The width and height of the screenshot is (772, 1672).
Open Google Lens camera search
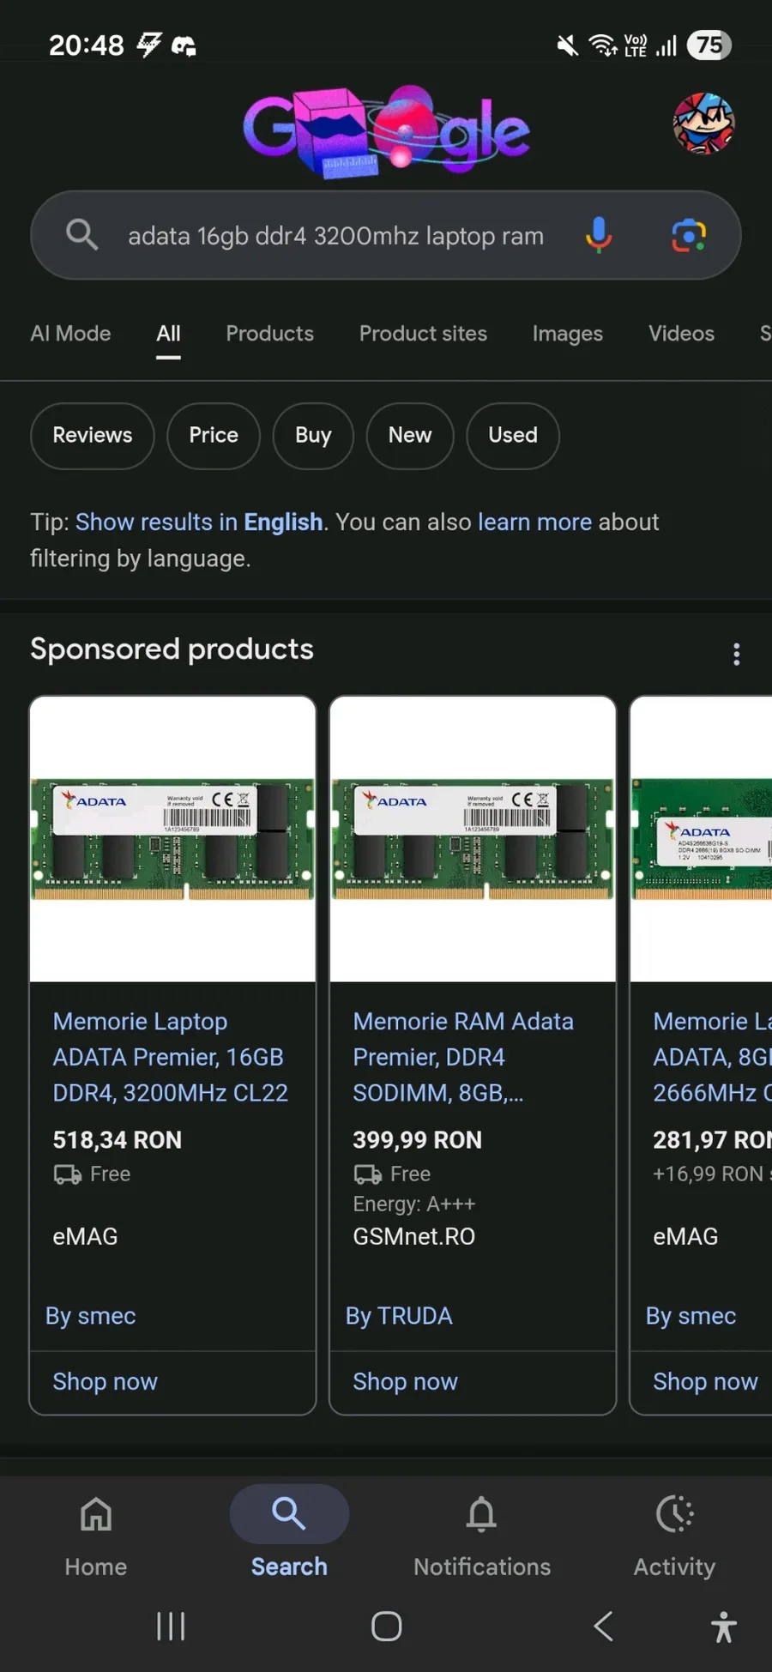[x=689, y=235]
